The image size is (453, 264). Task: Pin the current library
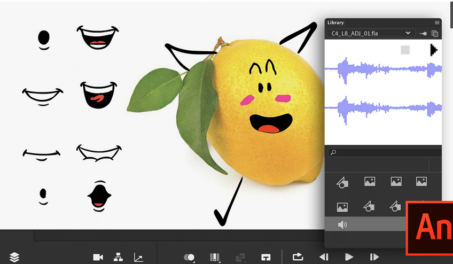tap(423, 34)
